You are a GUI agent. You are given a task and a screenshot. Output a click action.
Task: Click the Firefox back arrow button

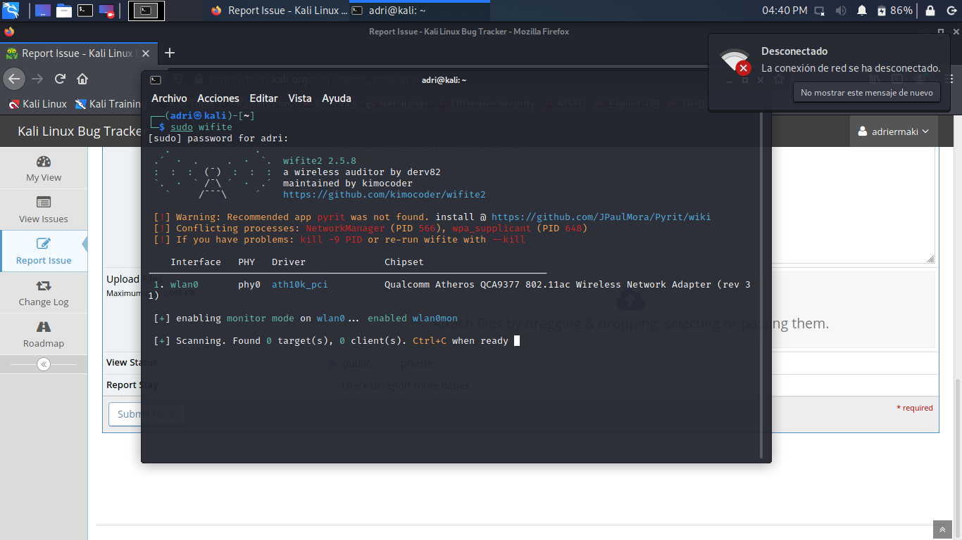coord(15,79)
